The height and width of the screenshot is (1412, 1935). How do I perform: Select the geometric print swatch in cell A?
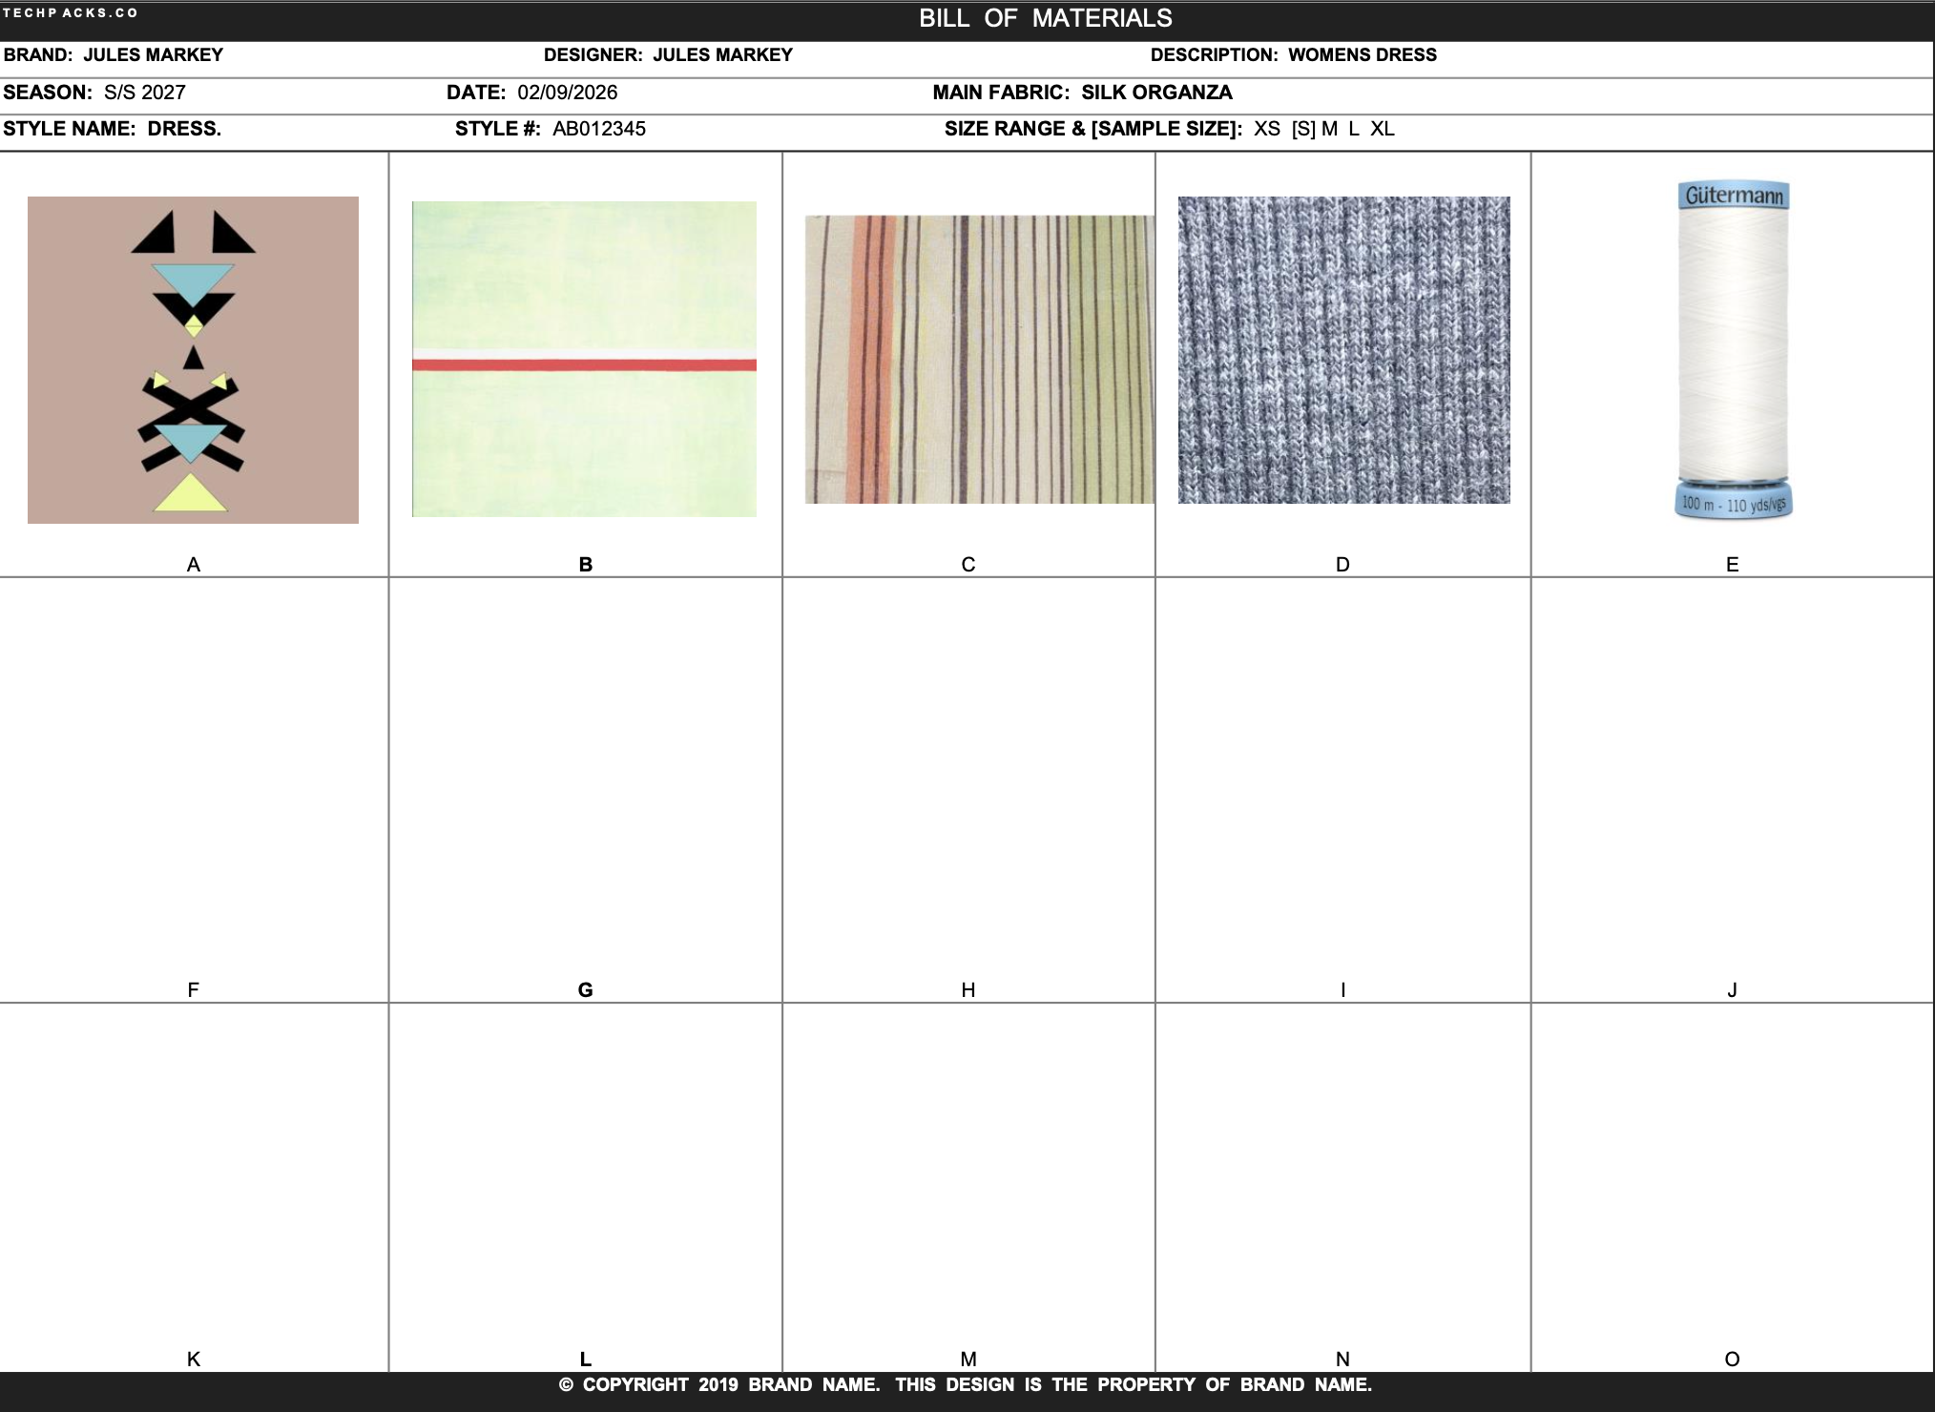(x=194, y=360)
